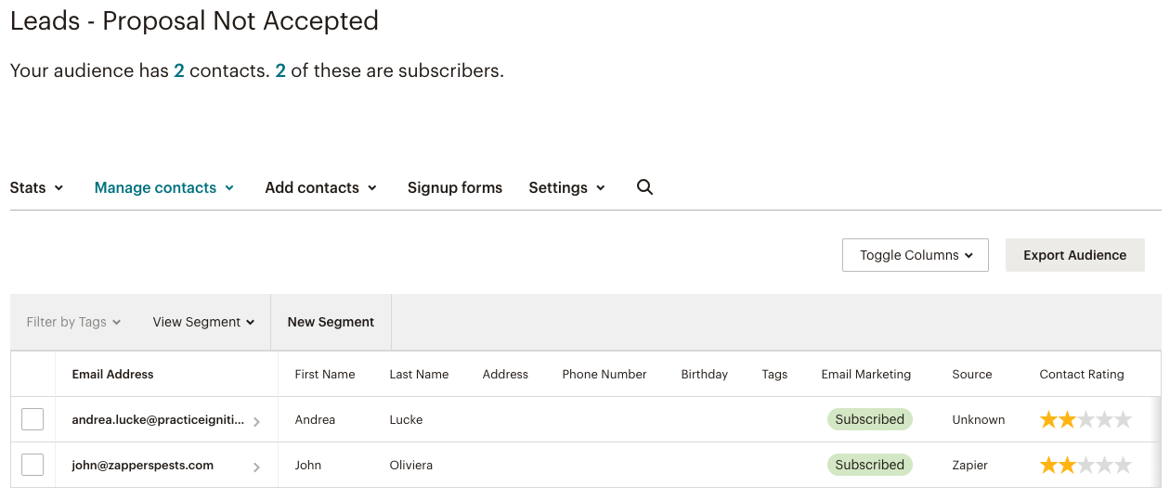Viewport: 1170px width, 499px height.
Task: Click the New Segment button
Action: 331,322
